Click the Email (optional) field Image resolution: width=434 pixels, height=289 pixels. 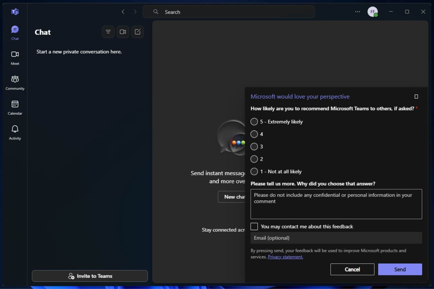click(x=336, y=238)
